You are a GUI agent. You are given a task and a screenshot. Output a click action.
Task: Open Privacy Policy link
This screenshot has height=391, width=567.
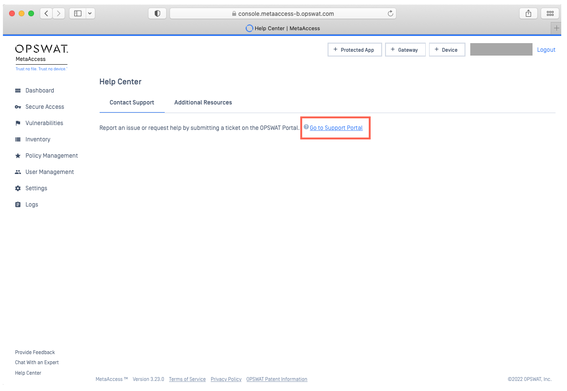[x=226, y=379]
